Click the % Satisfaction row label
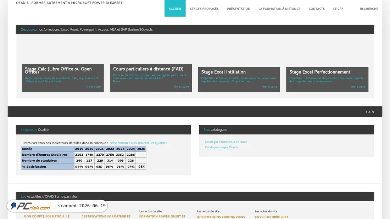The width and height of the screenshot is (390, 219). coord(48,167)
